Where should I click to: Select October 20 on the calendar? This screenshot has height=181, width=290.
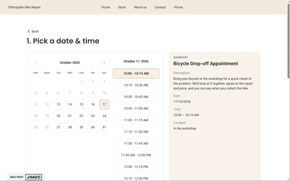point(58,116)
